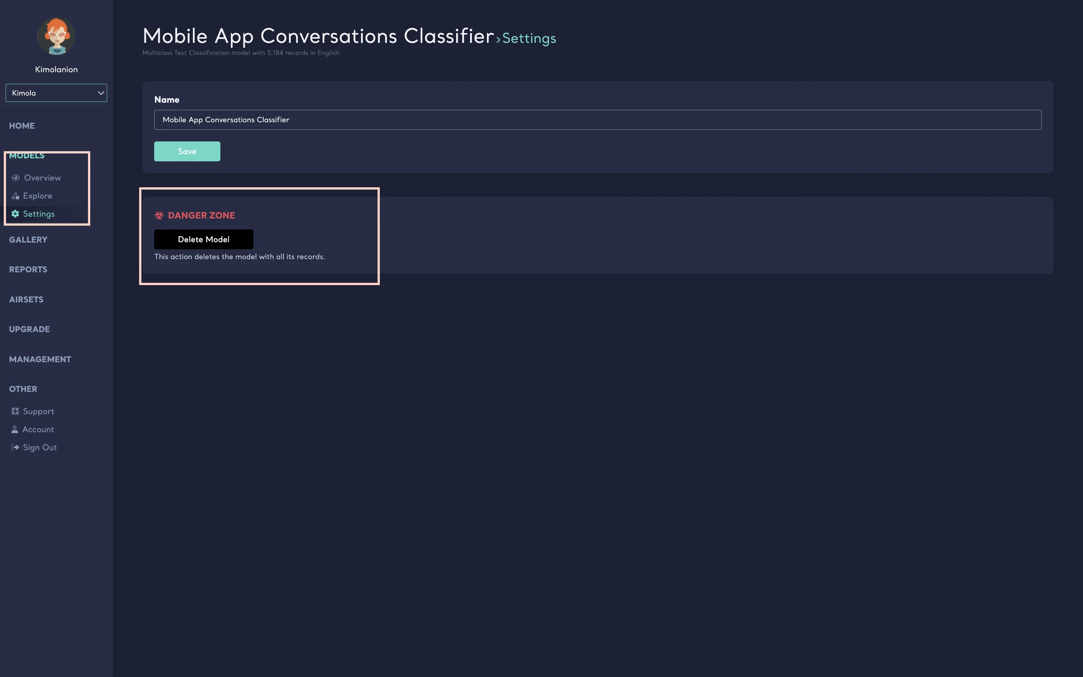Go to the HOME menu
Image resolution: width=1083 pixels, height=677 pixels.
[x=22, y=126]
